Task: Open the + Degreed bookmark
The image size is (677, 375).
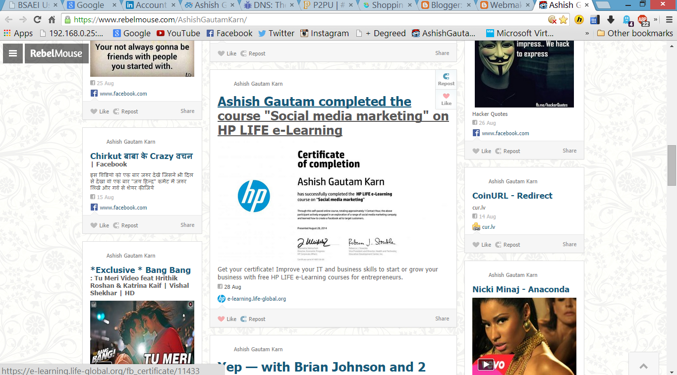Action: point(381,33)
